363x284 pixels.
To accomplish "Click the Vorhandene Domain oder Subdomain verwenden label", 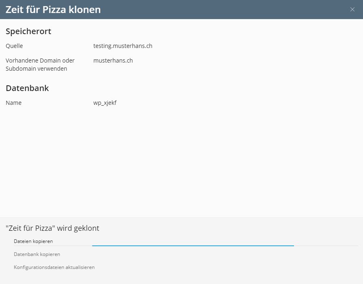I will pyautogui.click(x=40, y=65).
